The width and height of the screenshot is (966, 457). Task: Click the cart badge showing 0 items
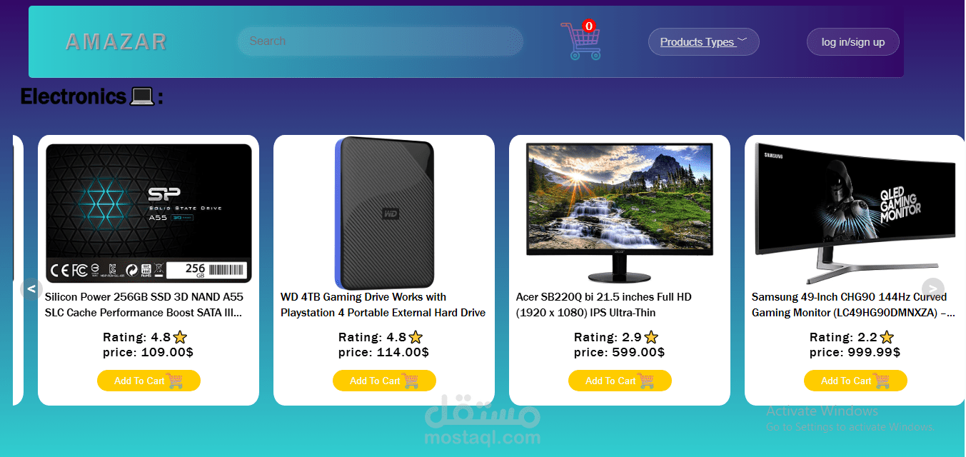click(588, 26)
